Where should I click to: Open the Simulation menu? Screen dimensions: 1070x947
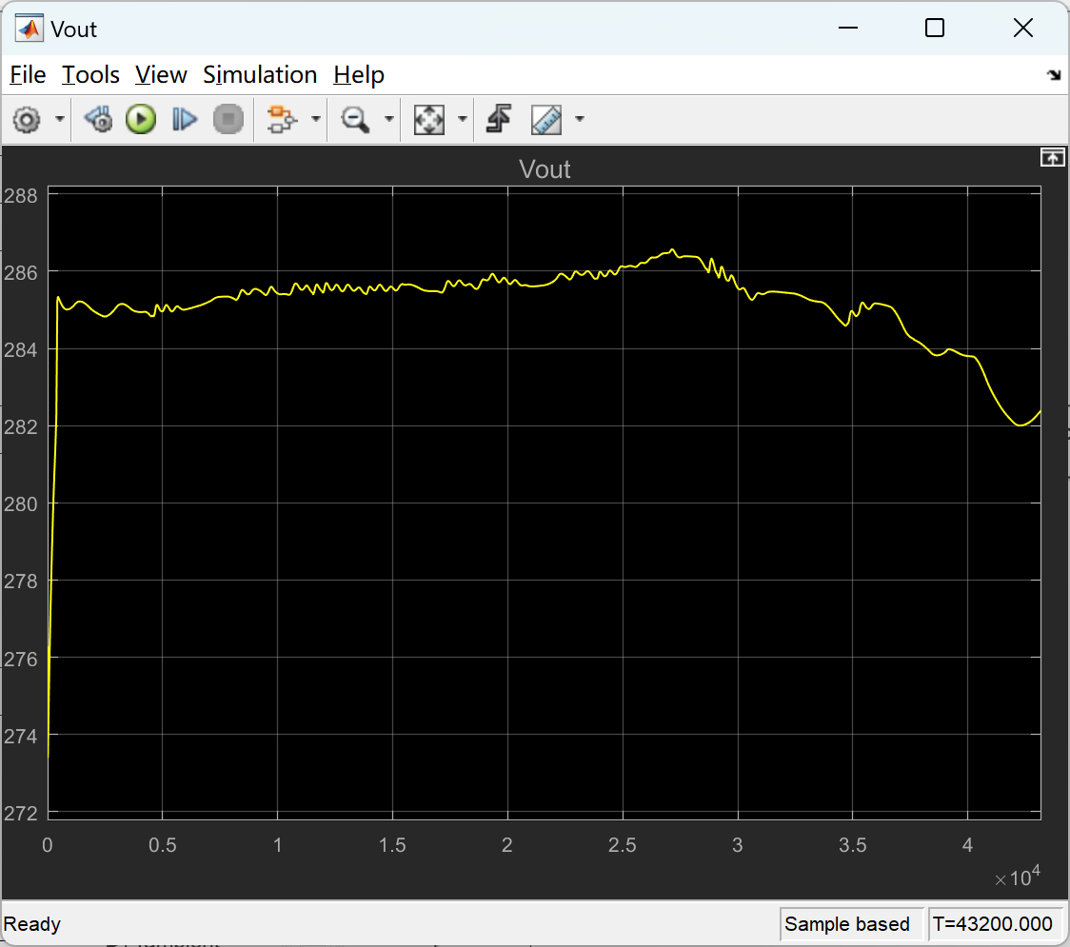[x=260, y=74]
